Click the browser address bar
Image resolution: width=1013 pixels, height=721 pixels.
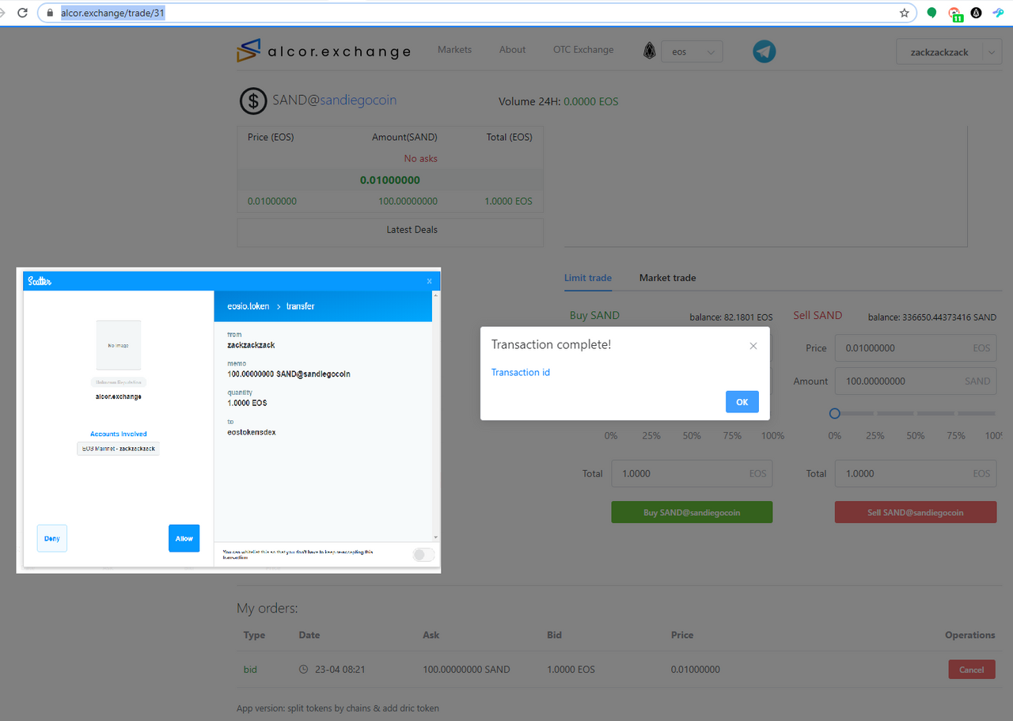coord(477,13)
